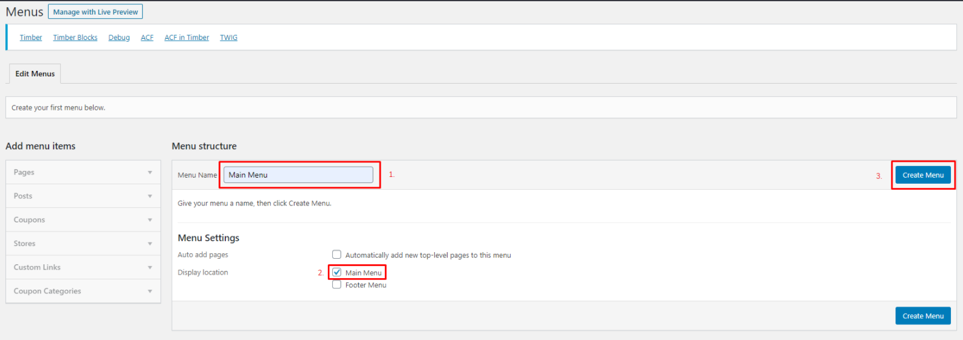This screenshot has height=340, width=963.
Task: Expand the Stores panel arrow
Action: (150, 244)
